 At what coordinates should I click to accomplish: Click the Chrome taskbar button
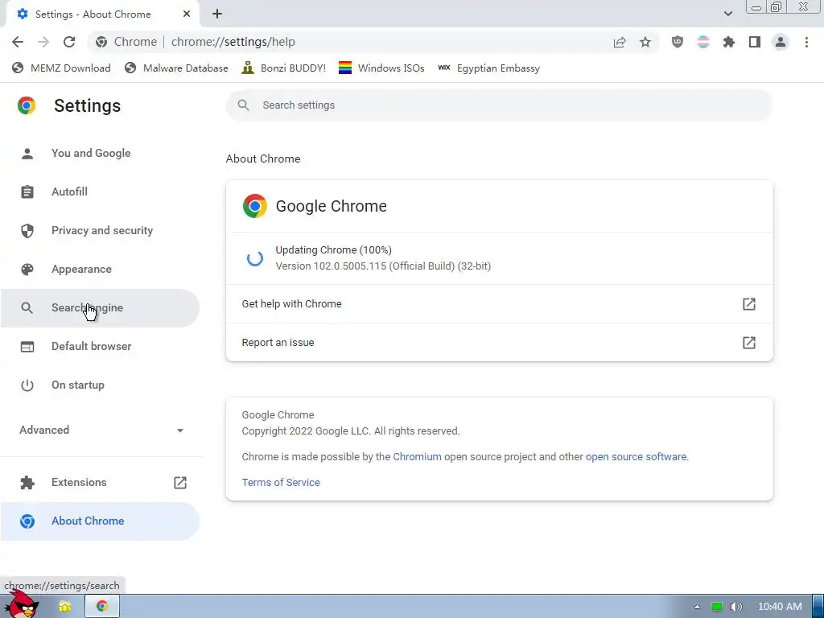[x=102, y=607]
